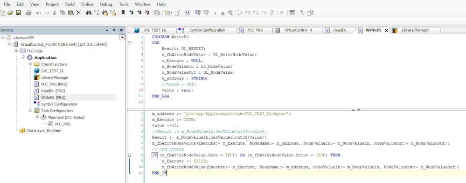Collapse the PLC Logic node
This screenshot has height=183, width=466.
point(16,51)
